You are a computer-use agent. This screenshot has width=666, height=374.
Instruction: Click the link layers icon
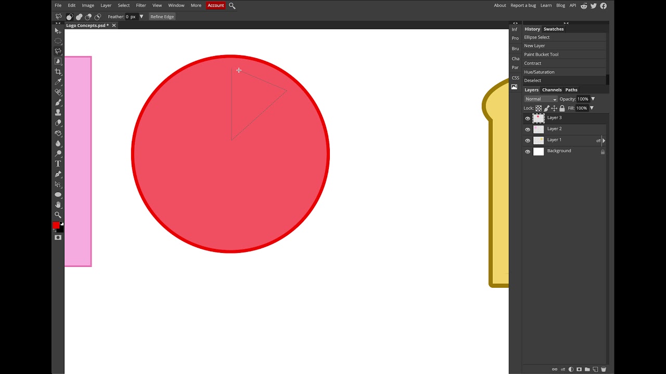pyautogui.click(x=555, y=369)
